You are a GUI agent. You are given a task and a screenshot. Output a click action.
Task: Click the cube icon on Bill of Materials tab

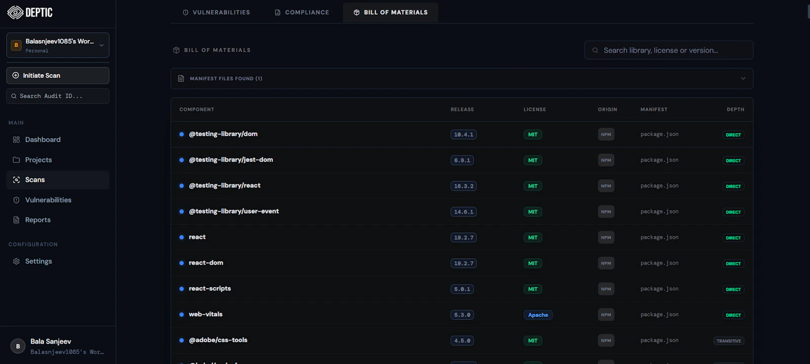pyautogui.click(x=356, y=12)
